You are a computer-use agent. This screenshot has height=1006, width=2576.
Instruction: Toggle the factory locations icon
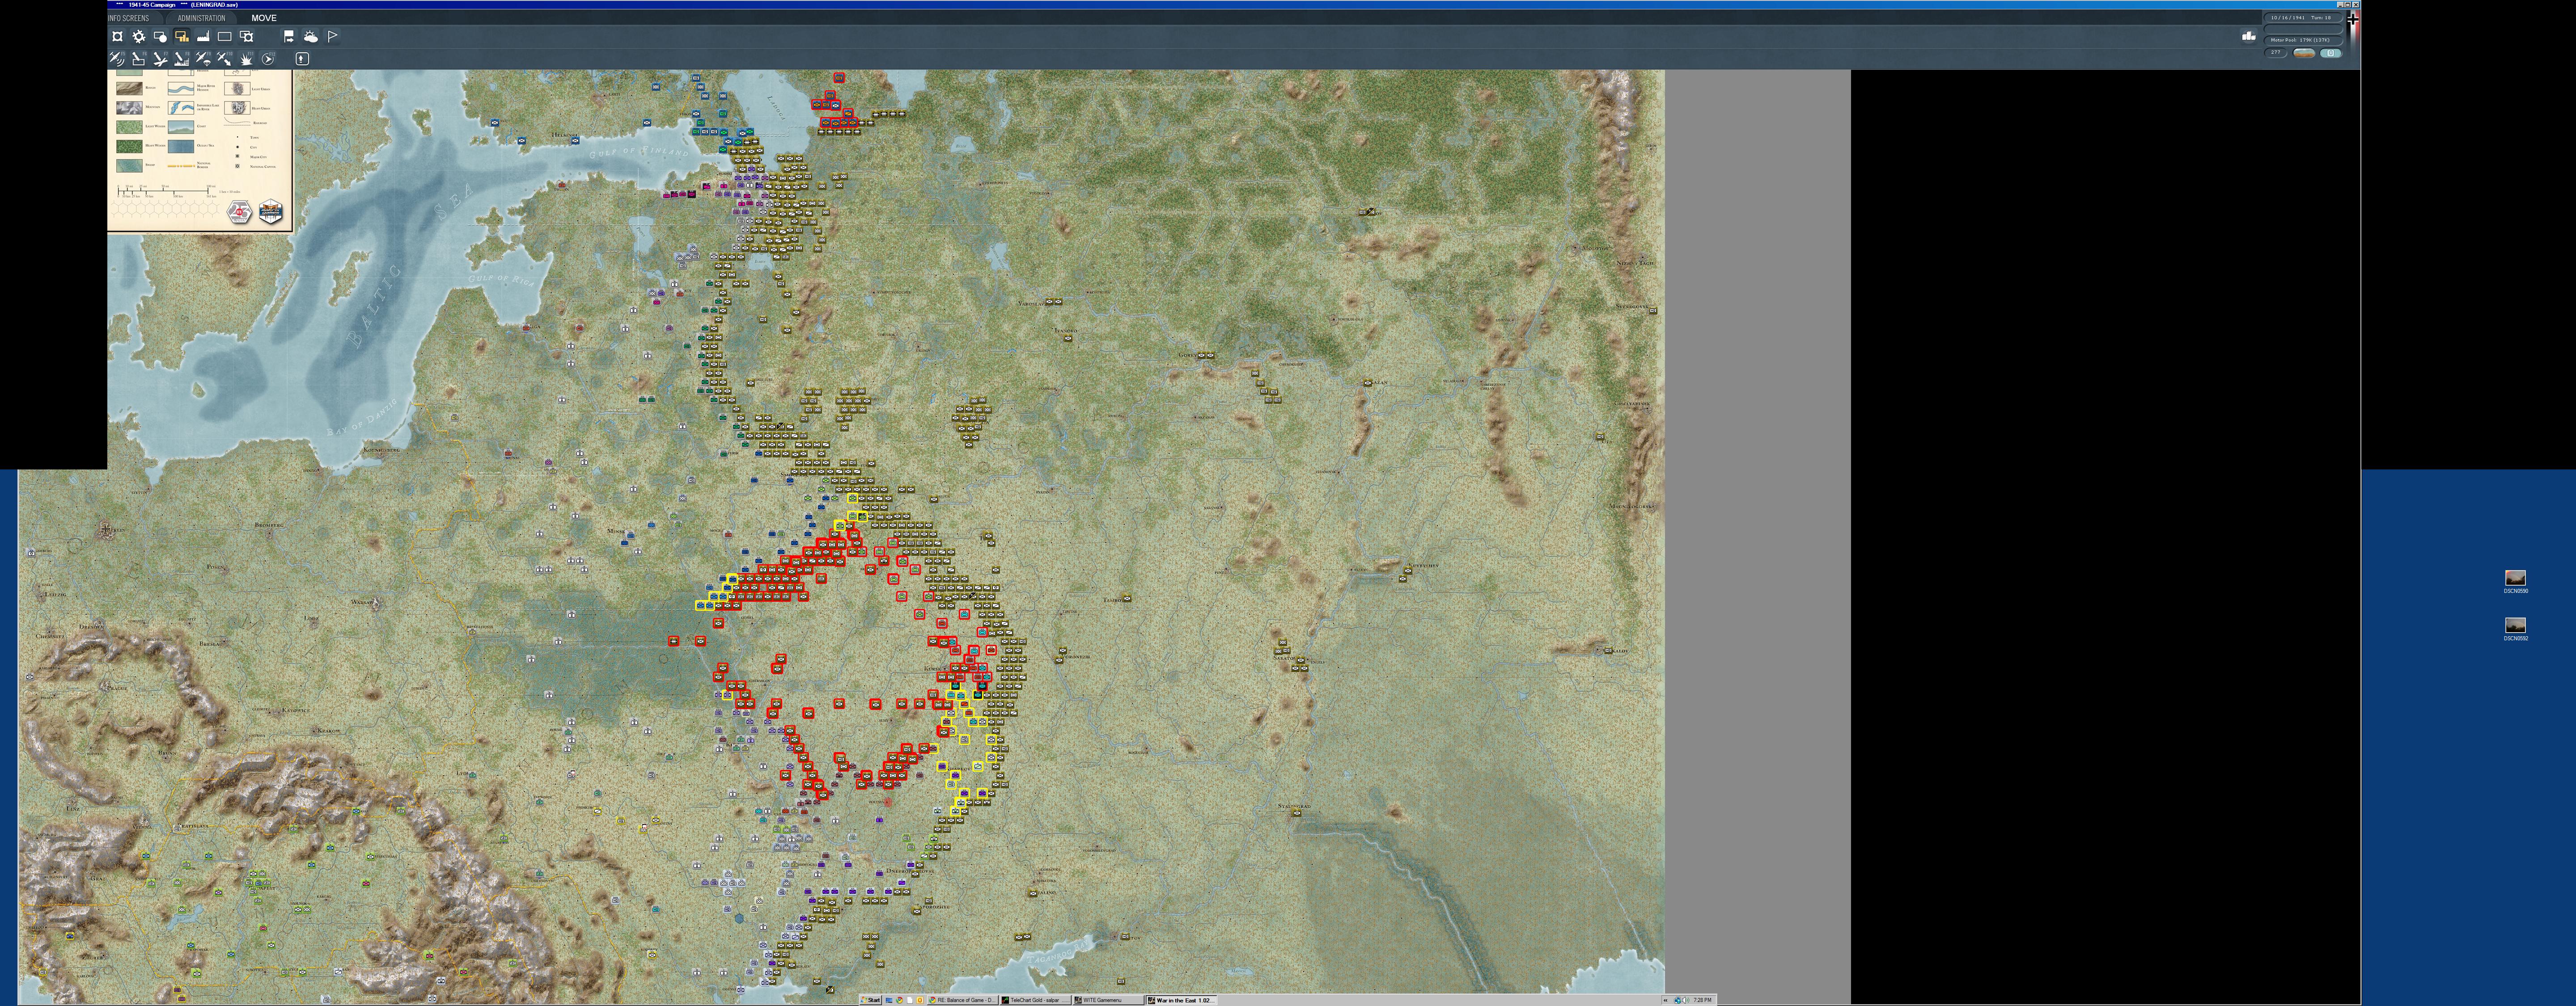[x=203, y=37]
